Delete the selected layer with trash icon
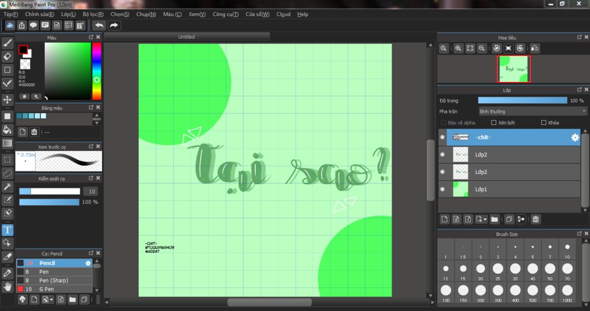Screen dimensions: 590x311 (x=536, y=219)
